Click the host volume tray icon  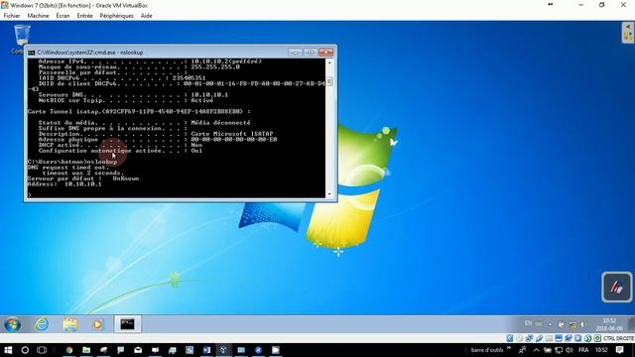[570, 350]
